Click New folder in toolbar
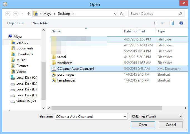 pyautogui.click(x=41, y=23)
